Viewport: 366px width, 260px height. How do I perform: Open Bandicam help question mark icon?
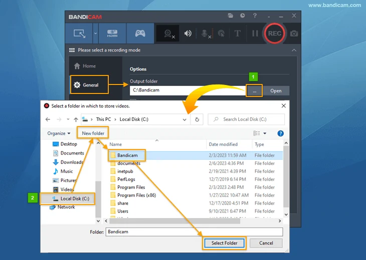point(255,15)
